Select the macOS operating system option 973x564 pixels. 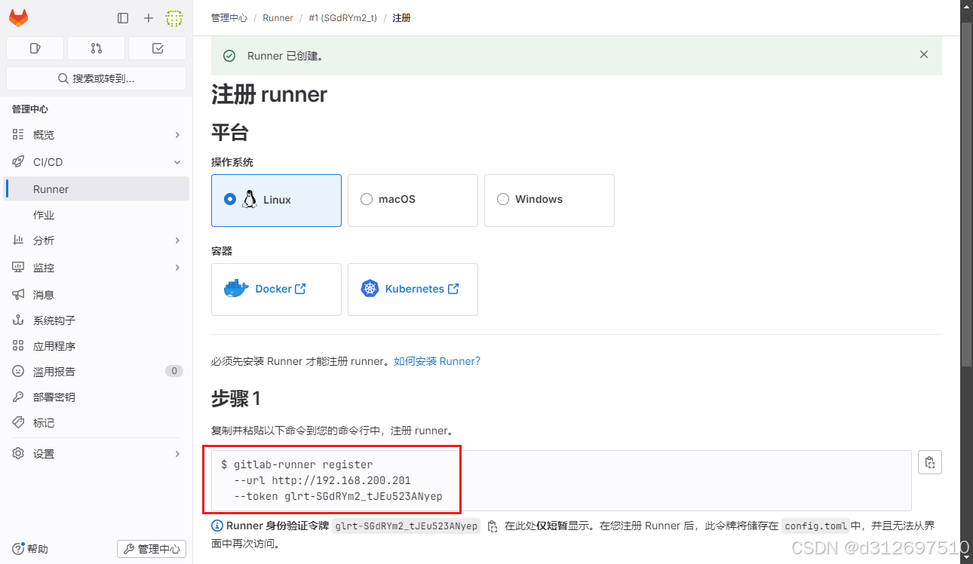coord(413,201)
